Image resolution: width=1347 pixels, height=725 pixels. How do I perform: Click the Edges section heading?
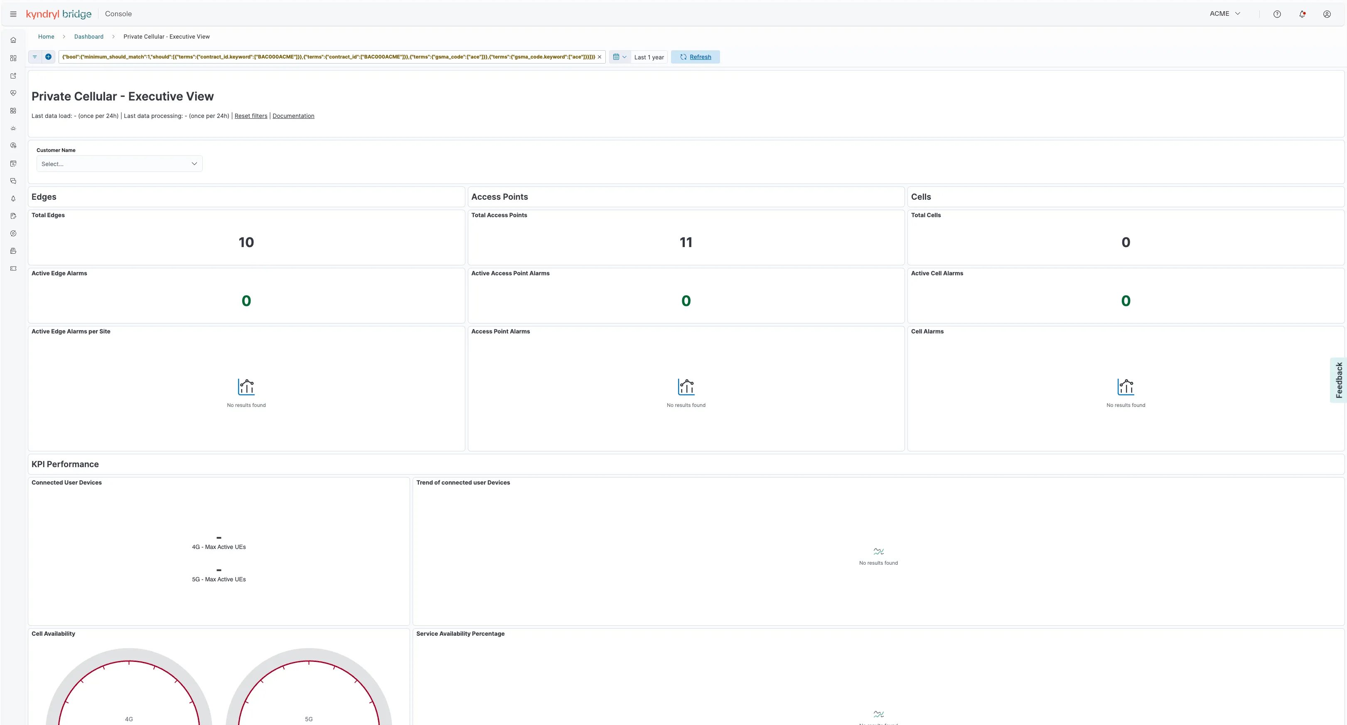coord(44,197)
